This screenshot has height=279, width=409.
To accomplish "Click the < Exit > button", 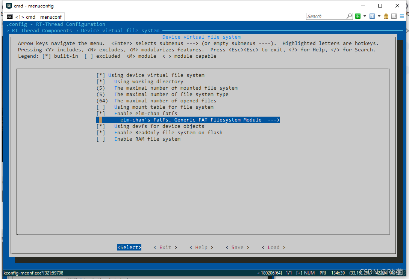I will [165, 247].
